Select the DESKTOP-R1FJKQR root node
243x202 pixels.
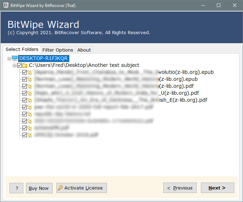click(44, 59)
